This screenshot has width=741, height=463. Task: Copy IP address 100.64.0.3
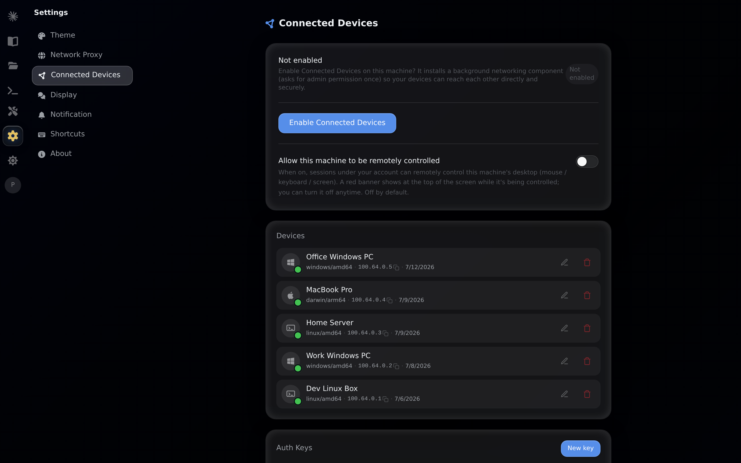[385, 333]
